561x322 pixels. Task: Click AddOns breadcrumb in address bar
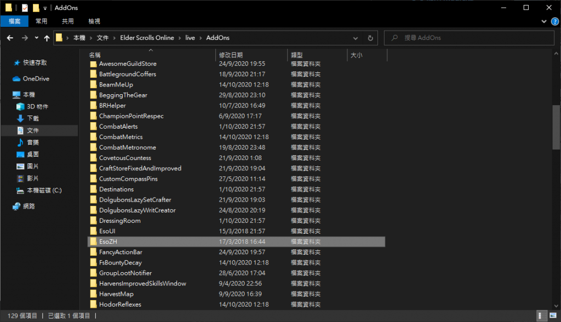click(217, 38)
